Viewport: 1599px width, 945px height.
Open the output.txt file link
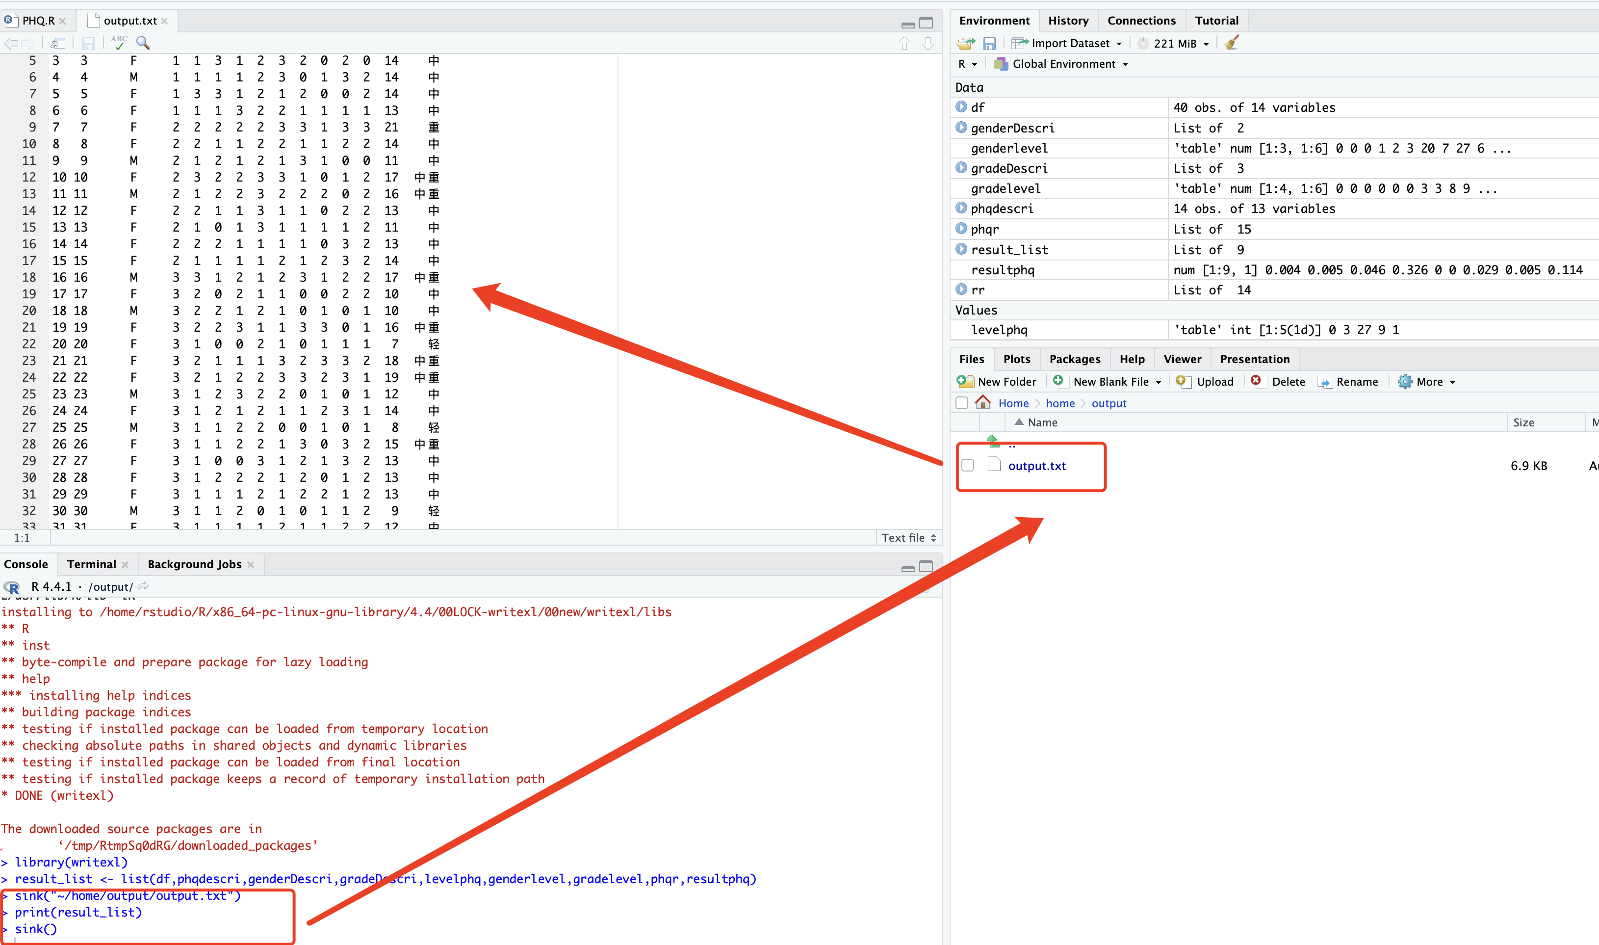click(1036, 466)
